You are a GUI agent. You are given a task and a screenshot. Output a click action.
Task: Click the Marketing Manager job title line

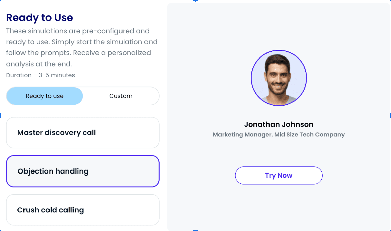pyautogui.click(x=279, y=135)
